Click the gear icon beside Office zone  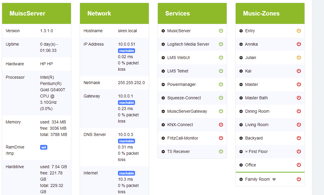[241, 165]
